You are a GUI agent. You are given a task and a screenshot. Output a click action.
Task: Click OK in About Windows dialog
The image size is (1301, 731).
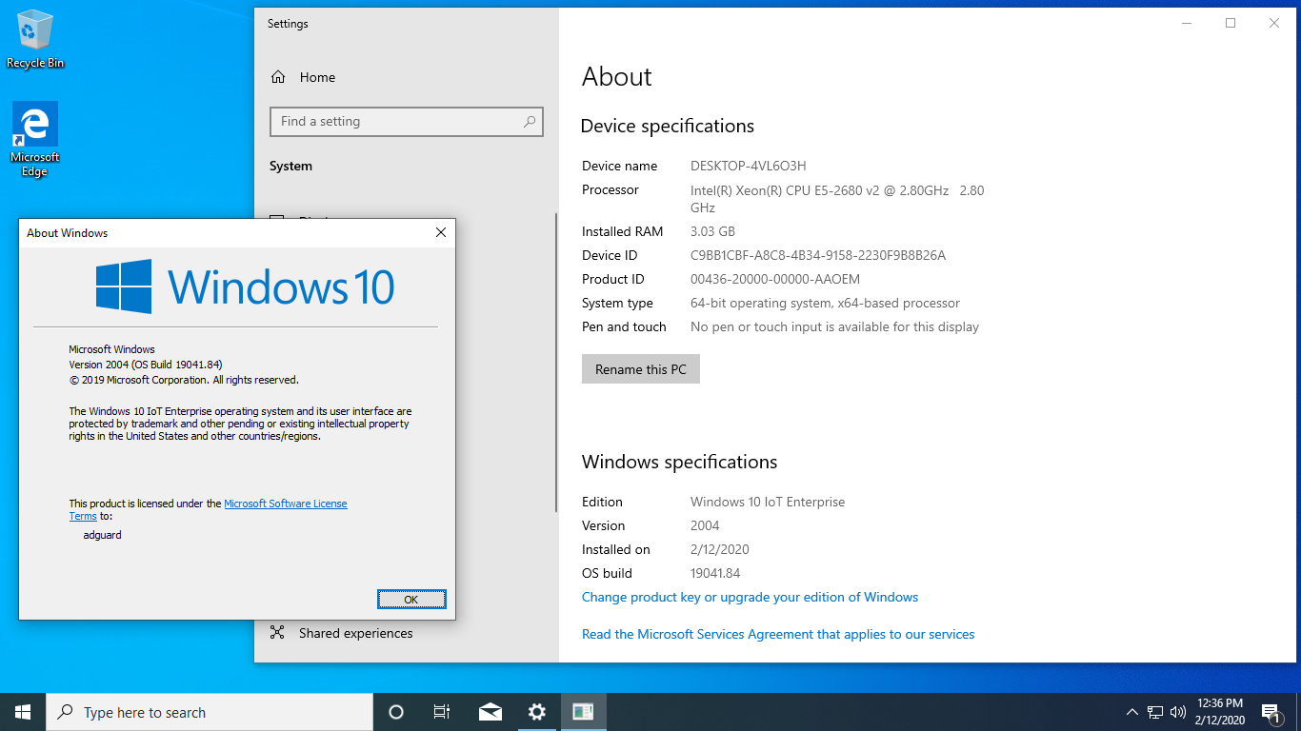click(411, 600)
